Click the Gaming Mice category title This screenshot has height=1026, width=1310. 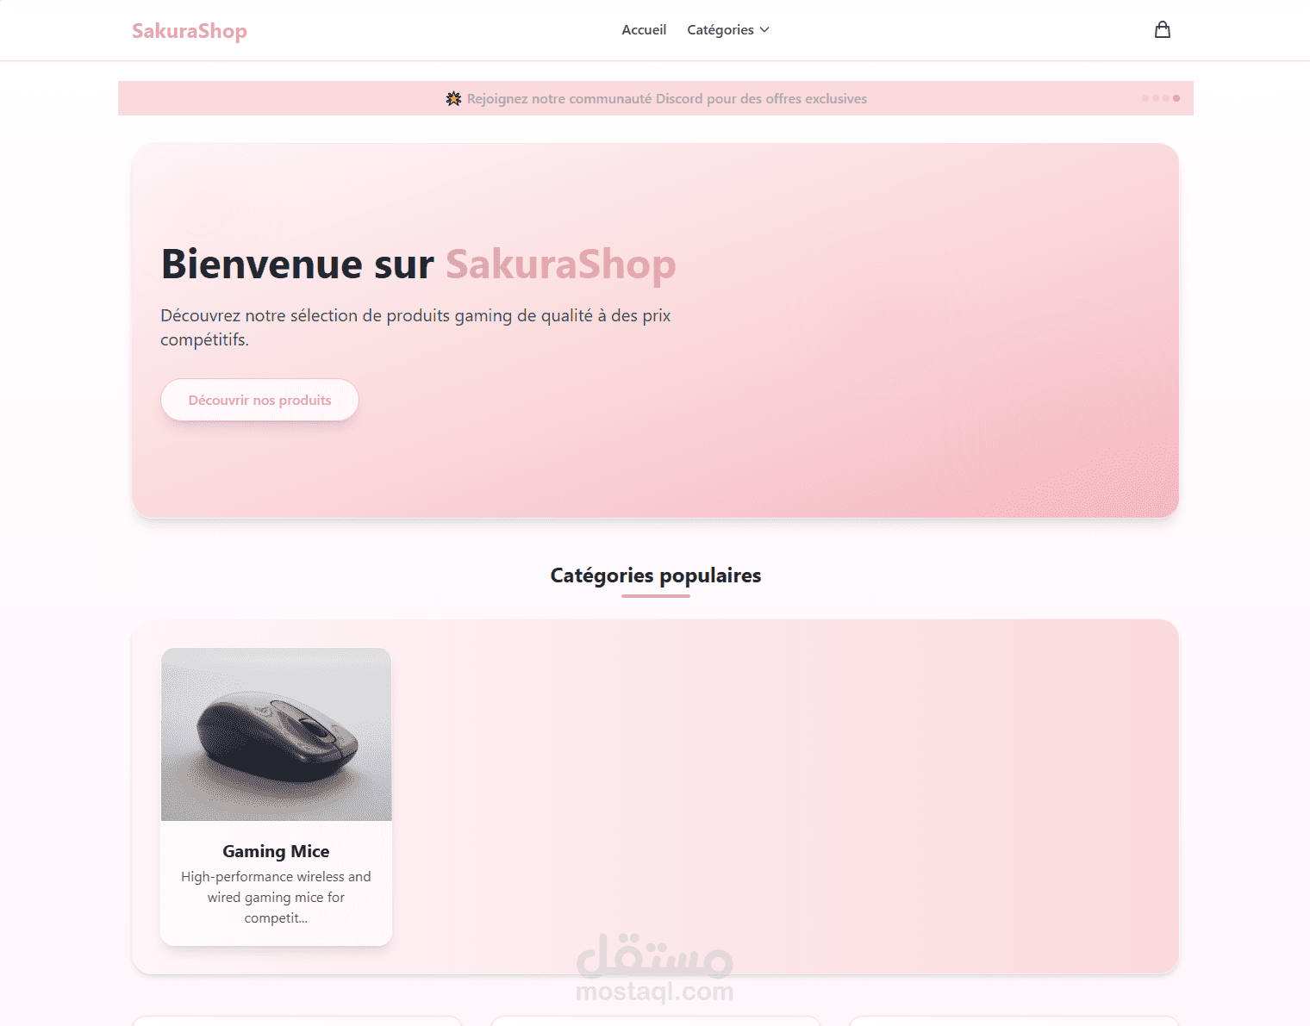(x=276, y=851)
